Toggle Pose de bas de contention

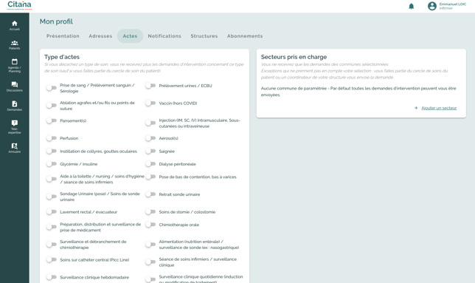(x=150, y=177)
